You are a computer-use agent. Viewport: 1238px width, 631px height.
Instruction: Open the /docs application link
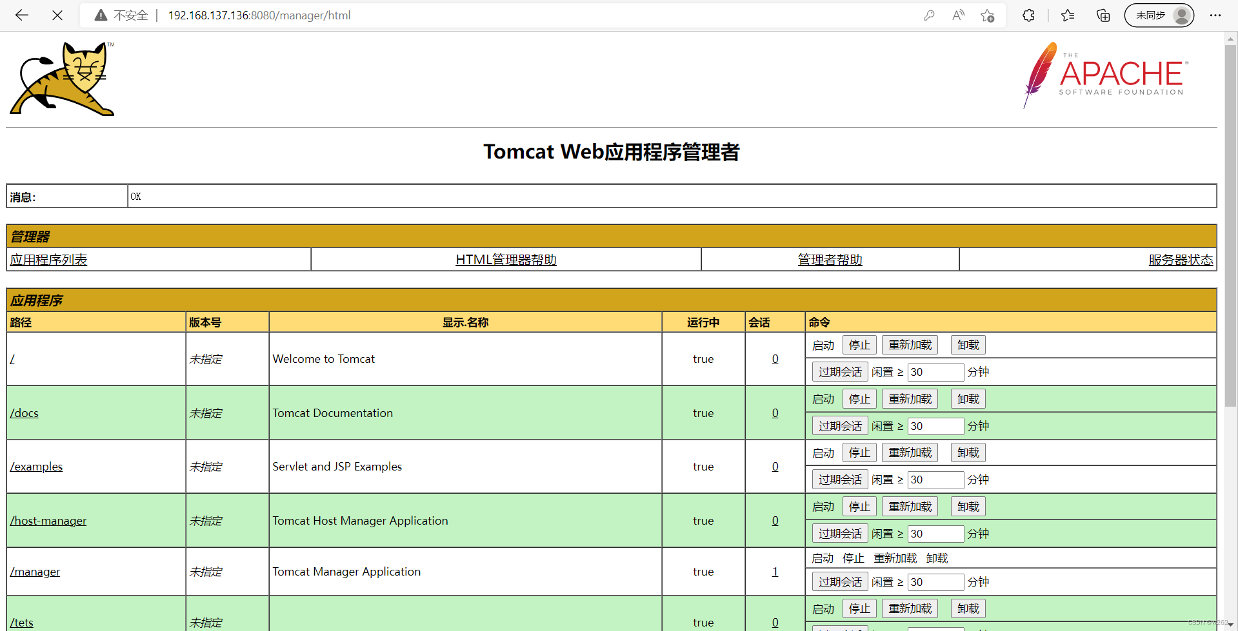[x=24, y=413]
